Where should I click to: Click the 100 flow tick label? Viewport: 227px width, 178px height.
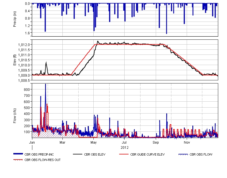27,132
